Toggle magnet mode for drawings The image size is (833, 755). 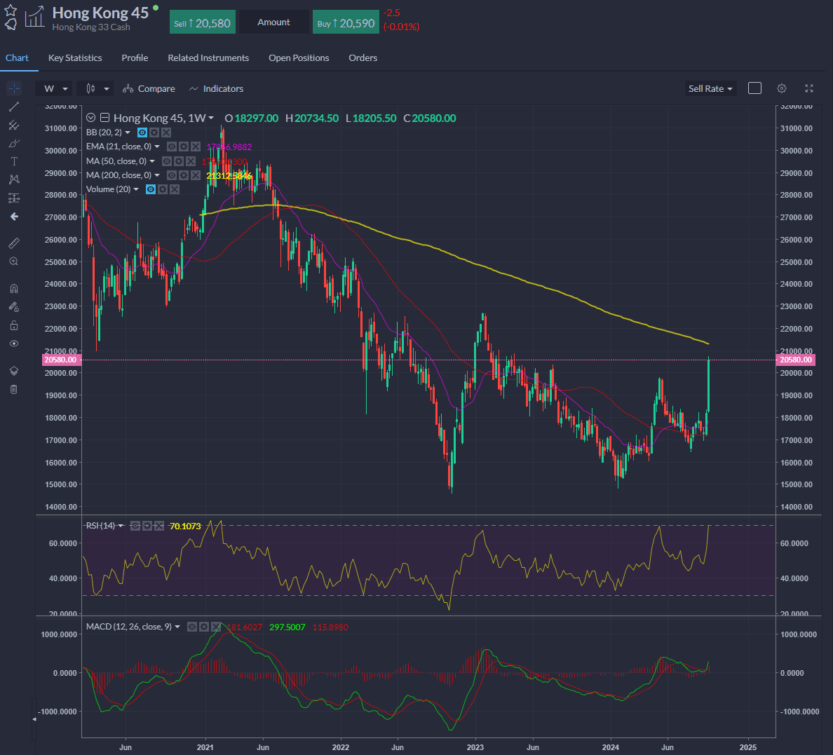pyautogui.click(x=14, y=289)
